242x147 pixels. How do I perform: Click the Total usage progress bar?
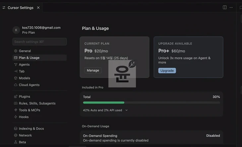pyautogui.click(x=151, y=103)
